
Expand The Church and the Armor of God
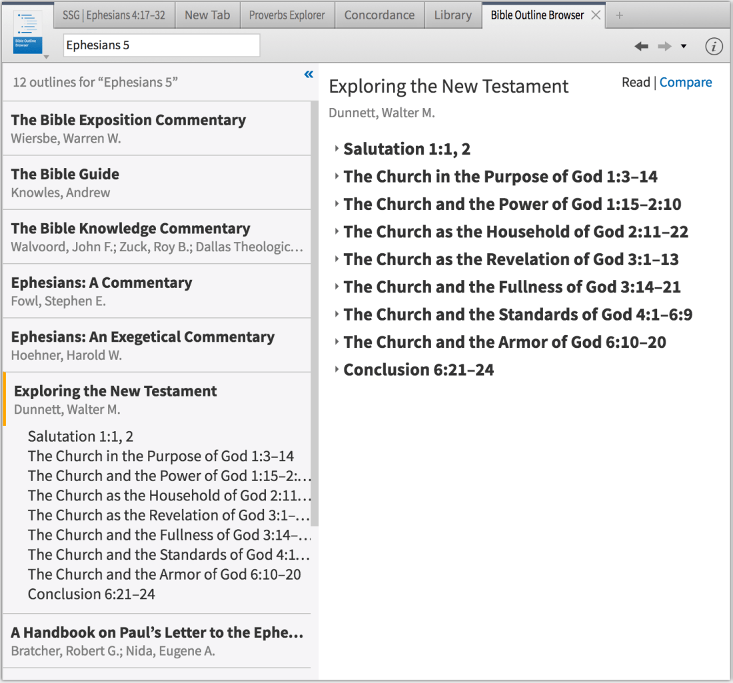coord(337,342)
